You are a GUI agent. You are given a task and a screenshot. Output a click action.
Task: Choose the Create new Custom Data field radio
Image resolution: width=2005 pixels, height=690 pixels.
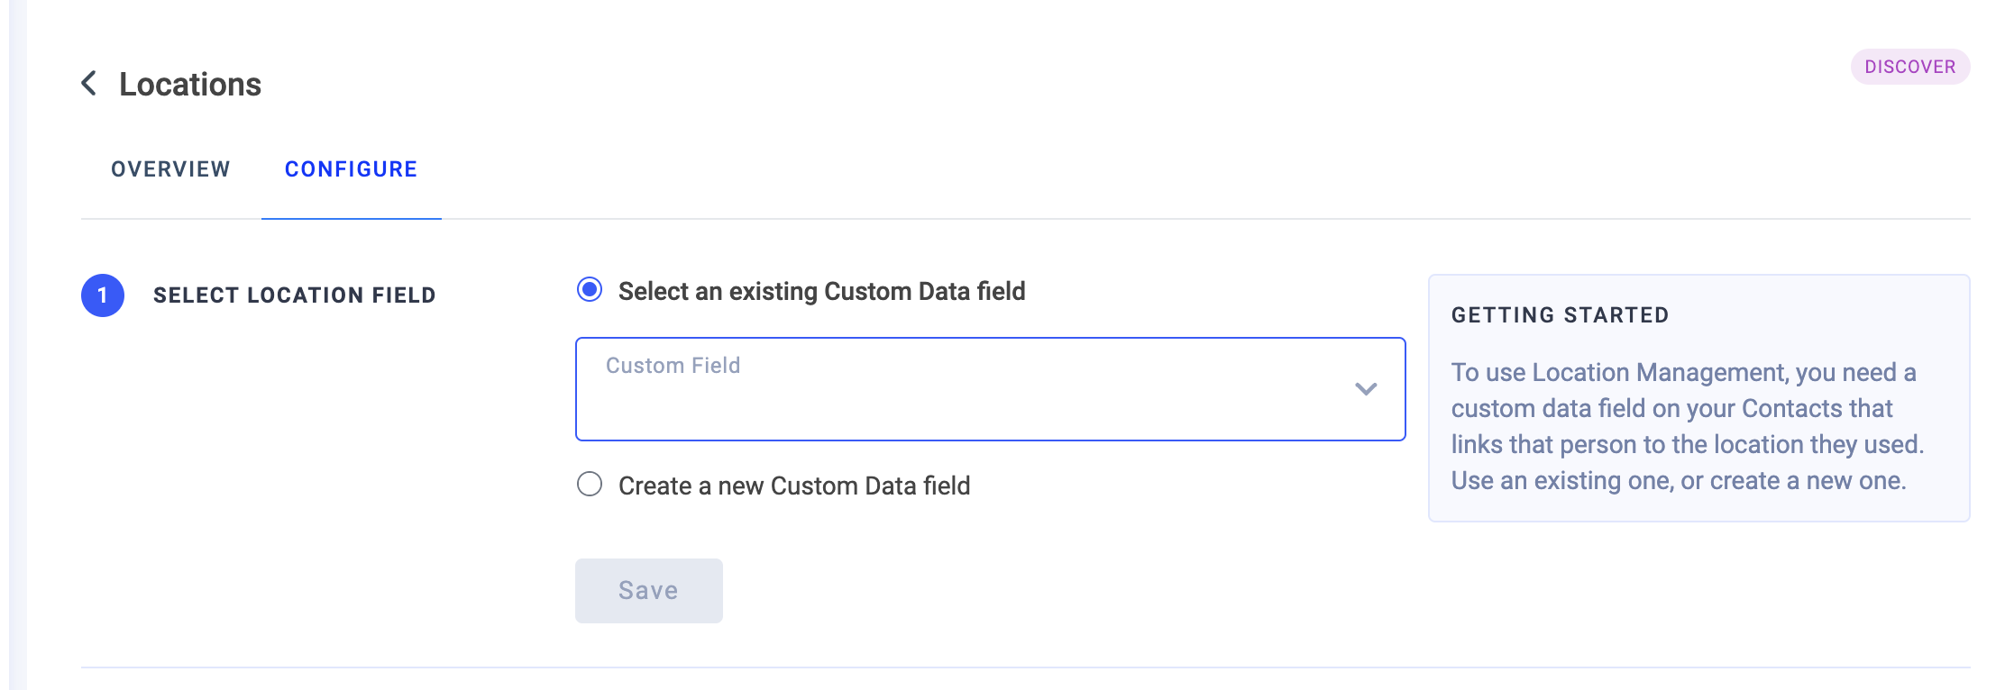(590, 485)
